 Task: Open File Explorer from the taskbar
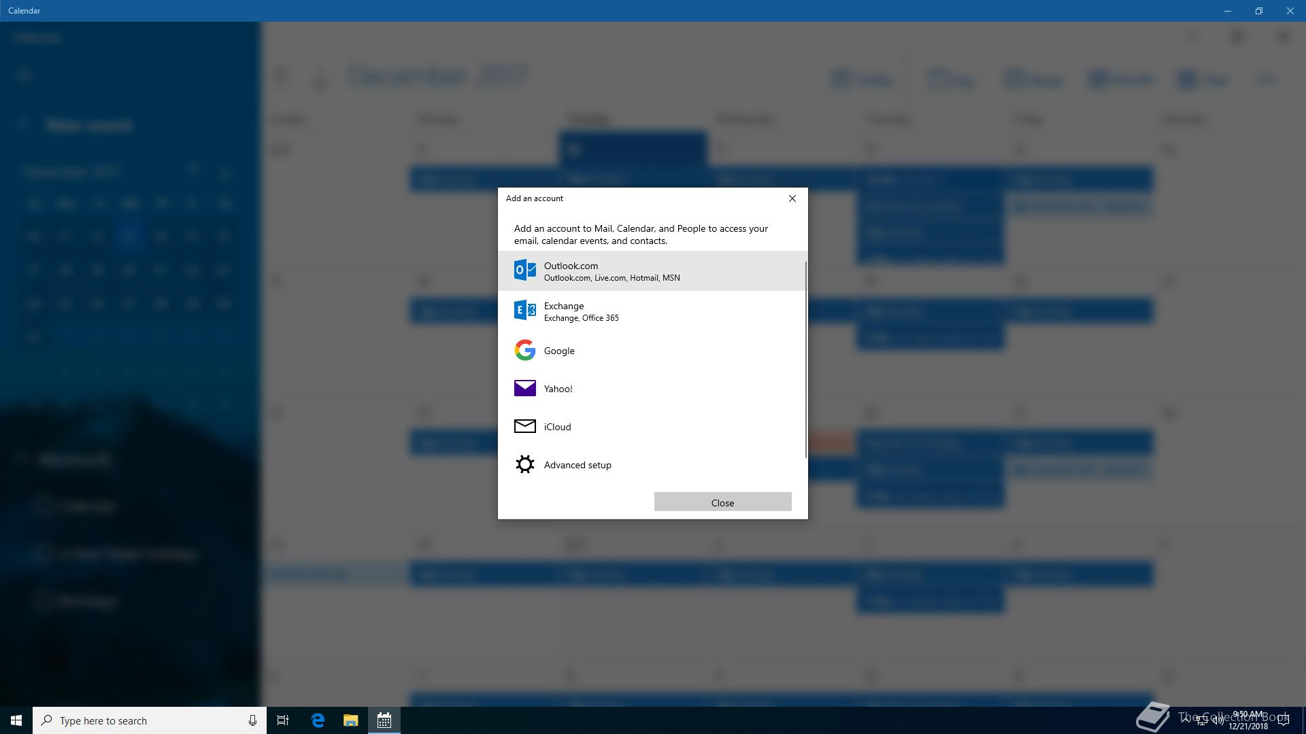coord(350,720)
